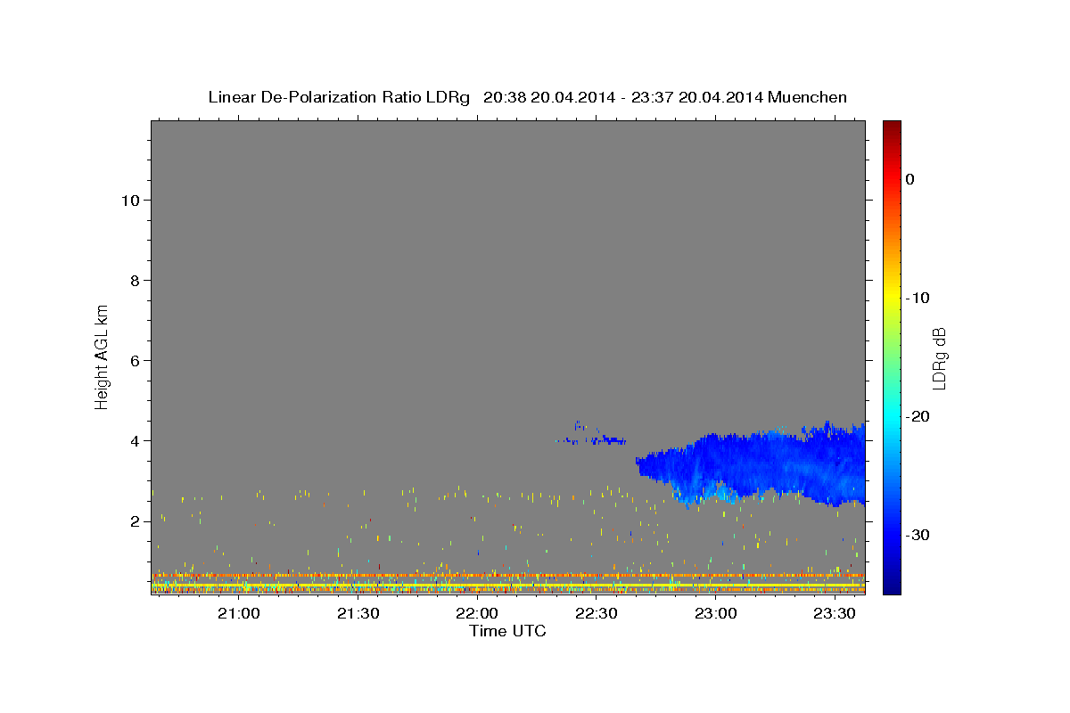Click the 4 km height tick label
This screenshot has width=1070, height=713.
click(x=133, y=440)
